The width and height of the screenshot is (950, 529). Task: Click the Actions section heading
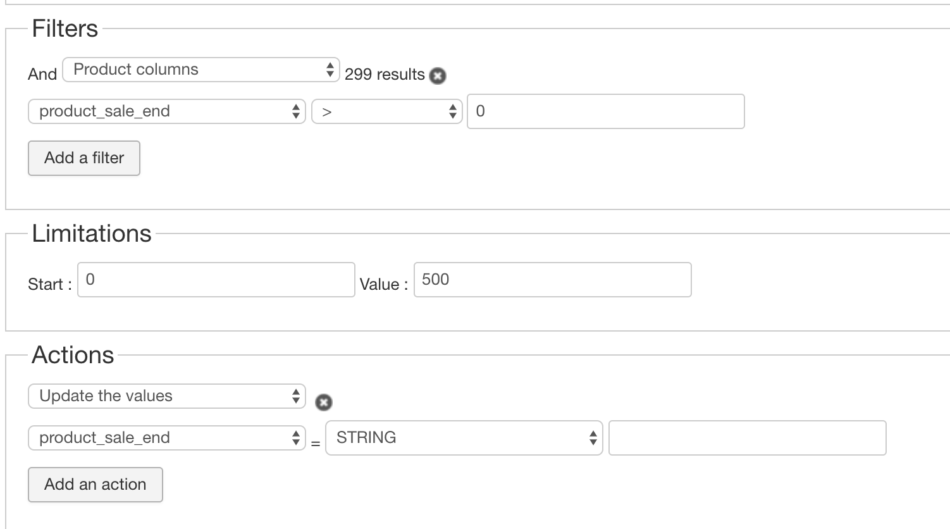point(73,355)
